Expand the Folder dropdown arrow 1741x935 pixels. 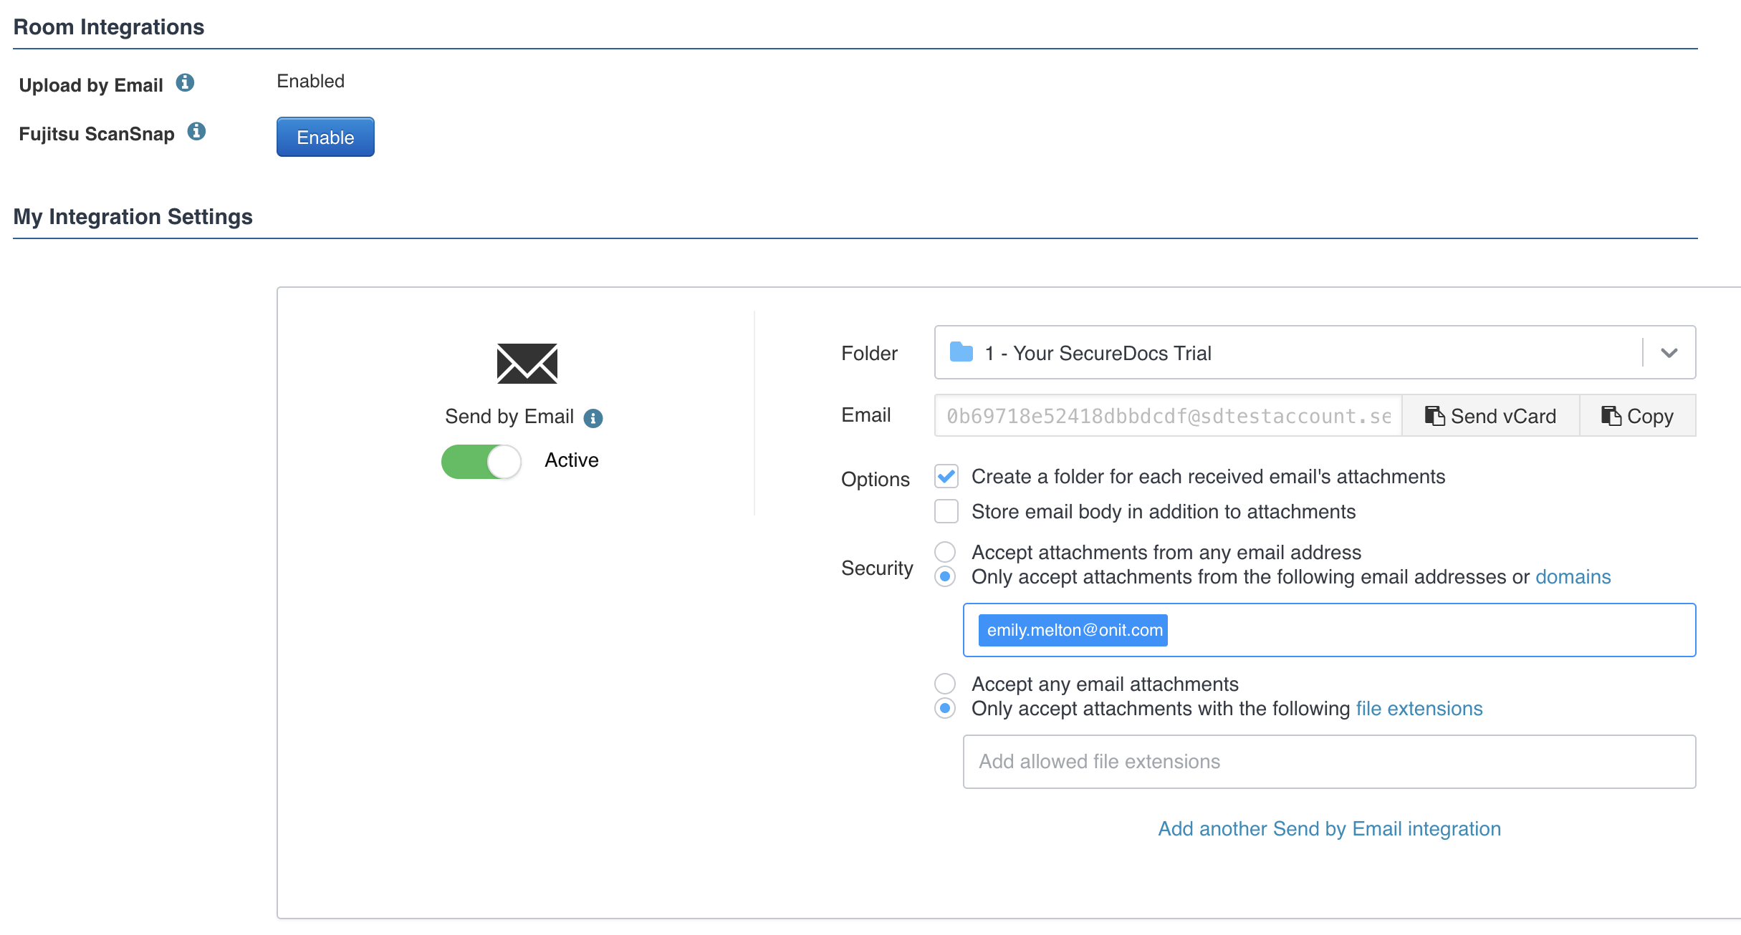[1669, 353]
